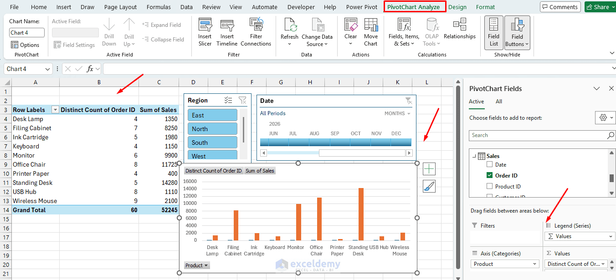Switch to All tab in PivotChart Fields
The width and height of the screenshot is (616, 280).
(x=499, y=102)
